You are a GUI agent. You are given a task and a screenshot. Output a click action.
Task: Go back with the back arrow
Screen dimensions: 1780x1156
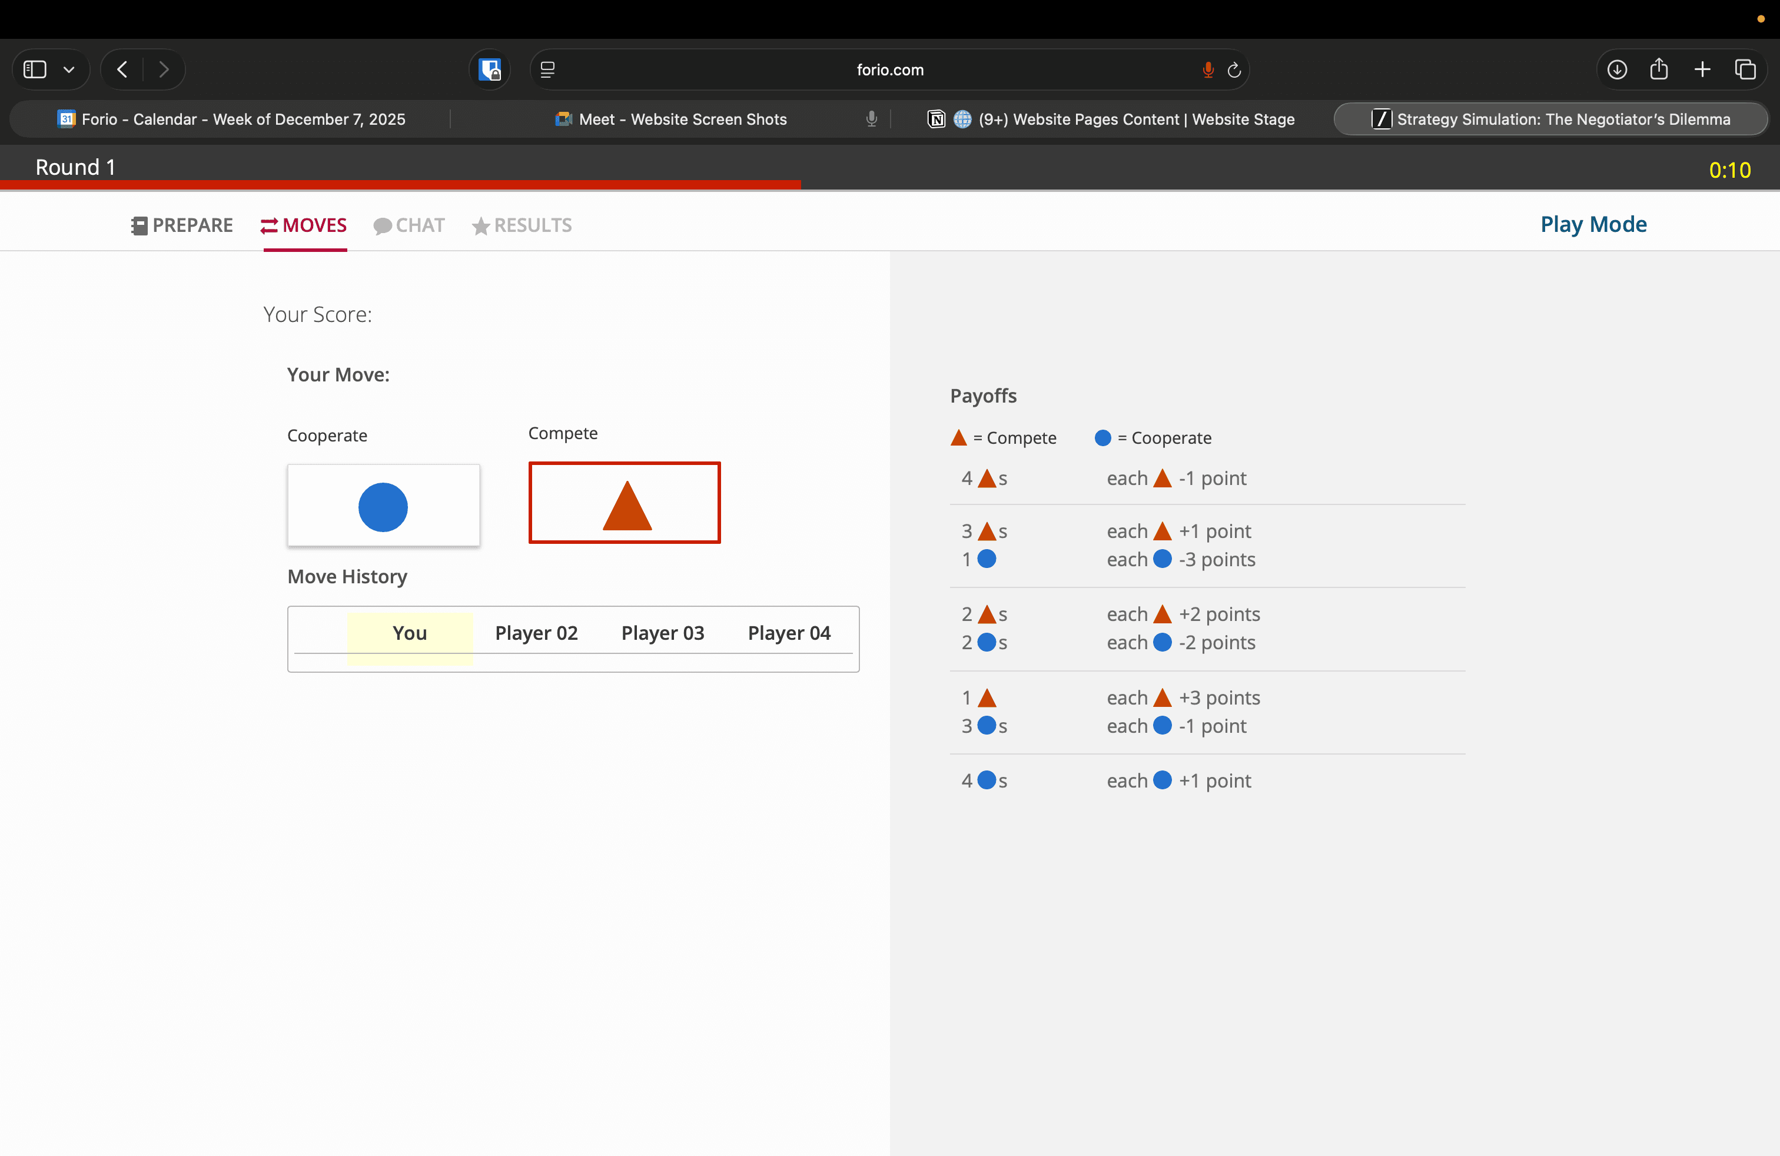click(x=122, y=69)
